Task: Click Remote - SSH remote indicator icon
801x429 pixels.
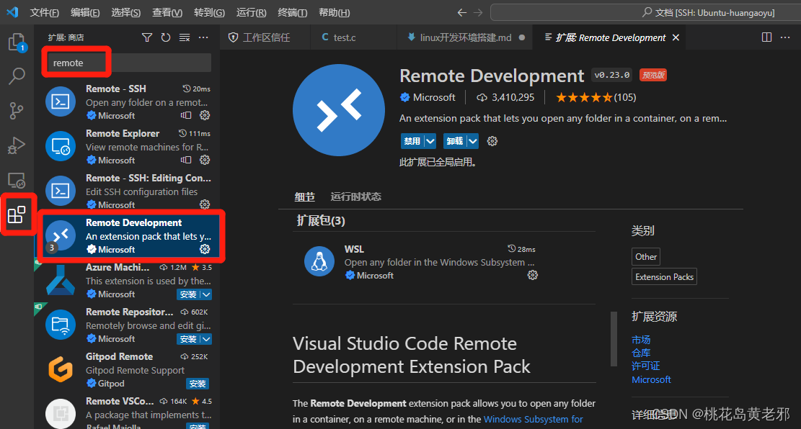Action: pyautogui.click(x=186, y=115)
